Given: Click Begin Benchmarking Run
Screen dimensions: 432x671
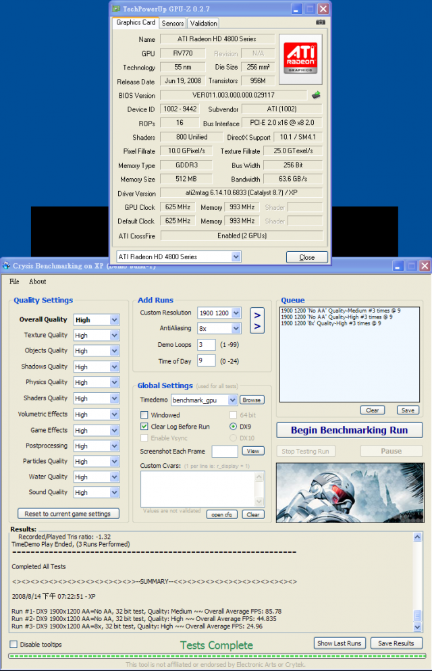Looking at the screenshot, I should 350,430.
